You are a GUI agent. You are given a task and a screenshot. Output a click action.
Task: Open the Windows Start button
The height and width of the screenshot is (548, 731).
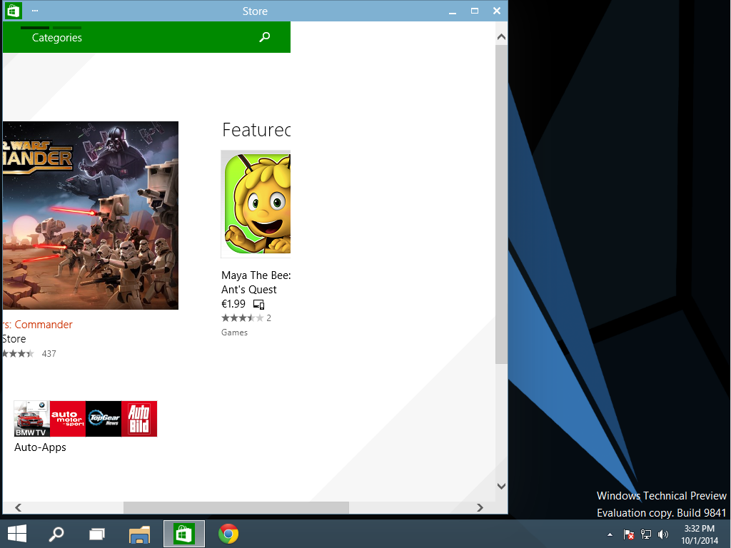point(17,534)
